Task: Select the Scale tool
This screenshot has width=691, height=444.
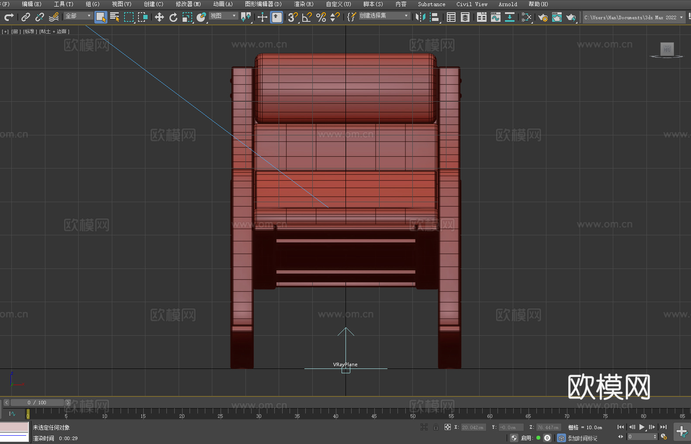Action: click(x=187, y=17)
